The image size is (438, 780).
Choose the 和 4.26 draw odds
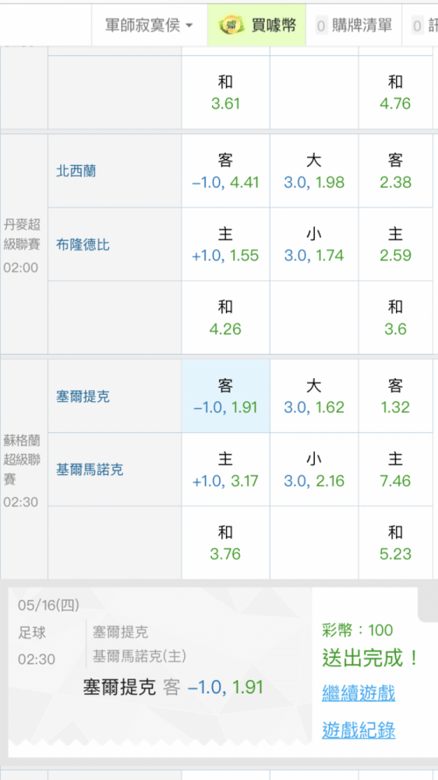pos(226,318)
